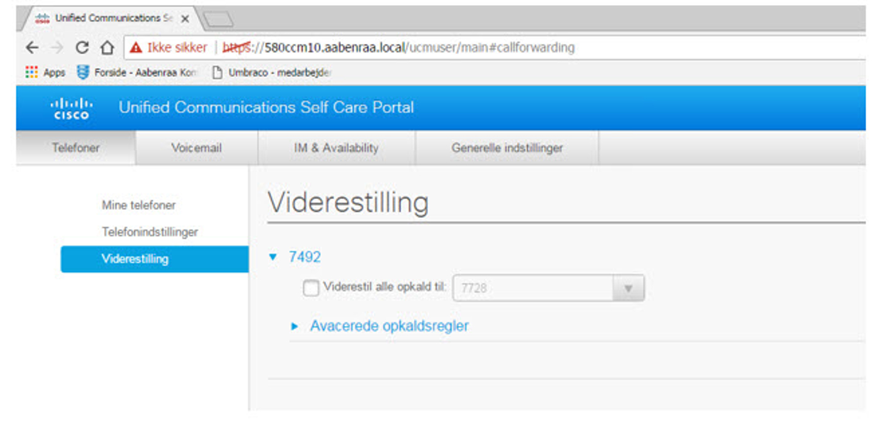The width and height of the screenshot is (890, 437).
Task: Switch to the Voicemail tab
Action: click(196, 149)
